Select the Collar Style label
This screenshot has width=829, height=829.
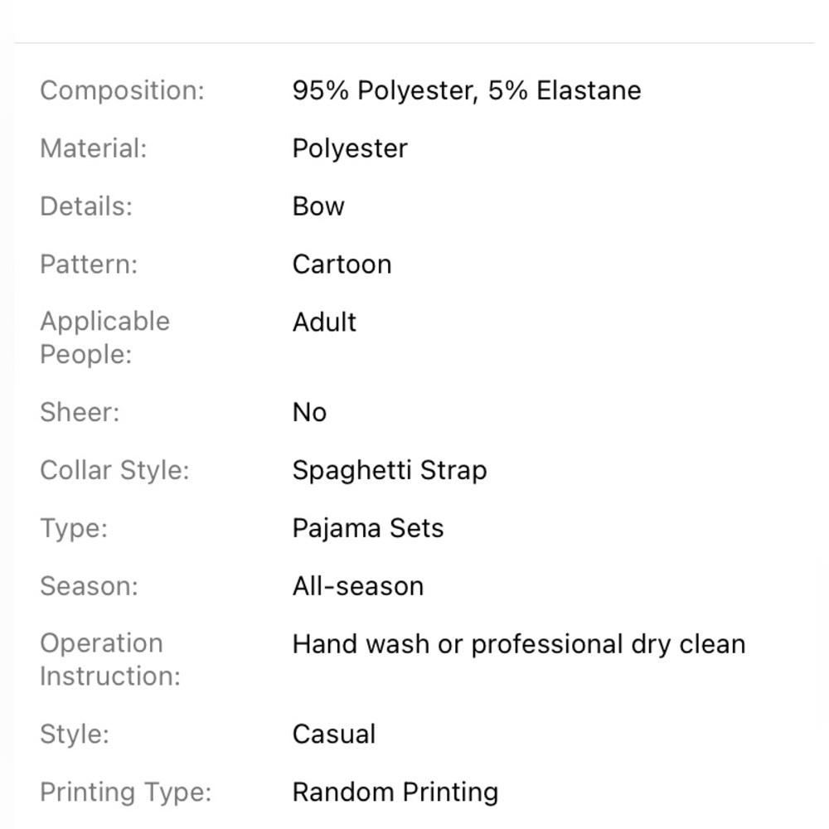[114, 471]
